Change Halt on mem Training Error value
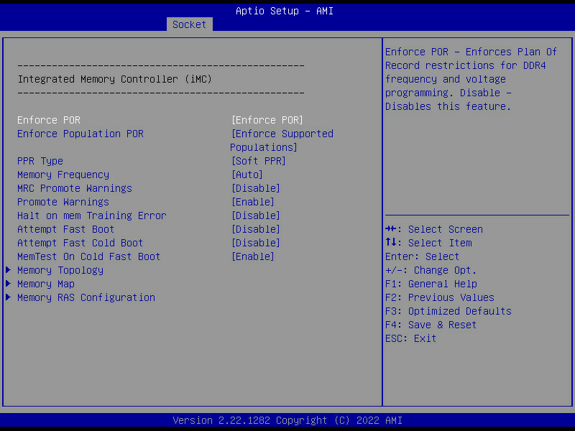Image resolution: width=575 pixels, height=431 pixels. pyautogui.click(x=256, y=215)
